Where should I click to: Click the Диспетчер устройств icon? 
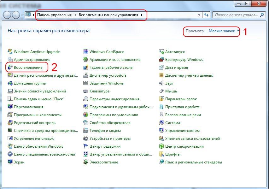pos(85,75)
